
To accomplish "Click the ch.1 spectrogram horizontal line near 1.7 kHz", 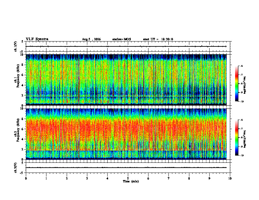I will 126,97.
